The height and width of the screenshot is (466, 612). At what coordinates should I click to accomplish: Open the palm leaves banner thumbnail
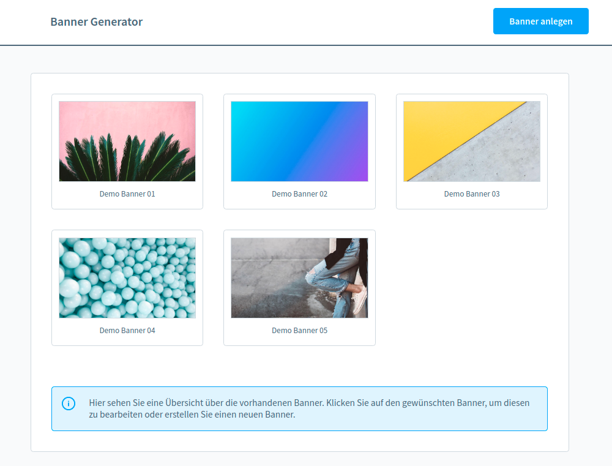(127, 141)
